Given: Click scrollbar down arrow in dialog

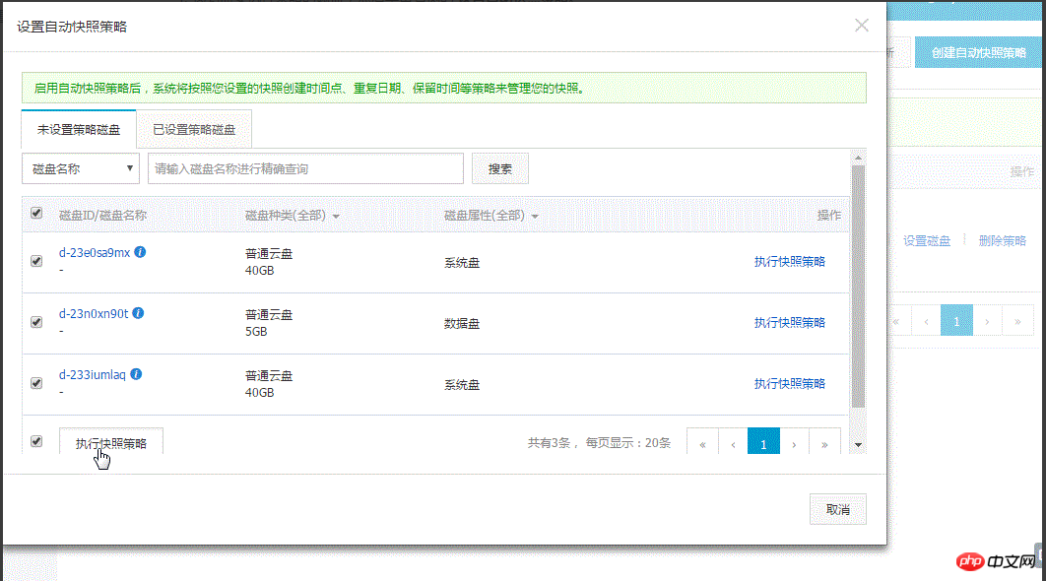Looking at the screenshot, I should 859,445.
